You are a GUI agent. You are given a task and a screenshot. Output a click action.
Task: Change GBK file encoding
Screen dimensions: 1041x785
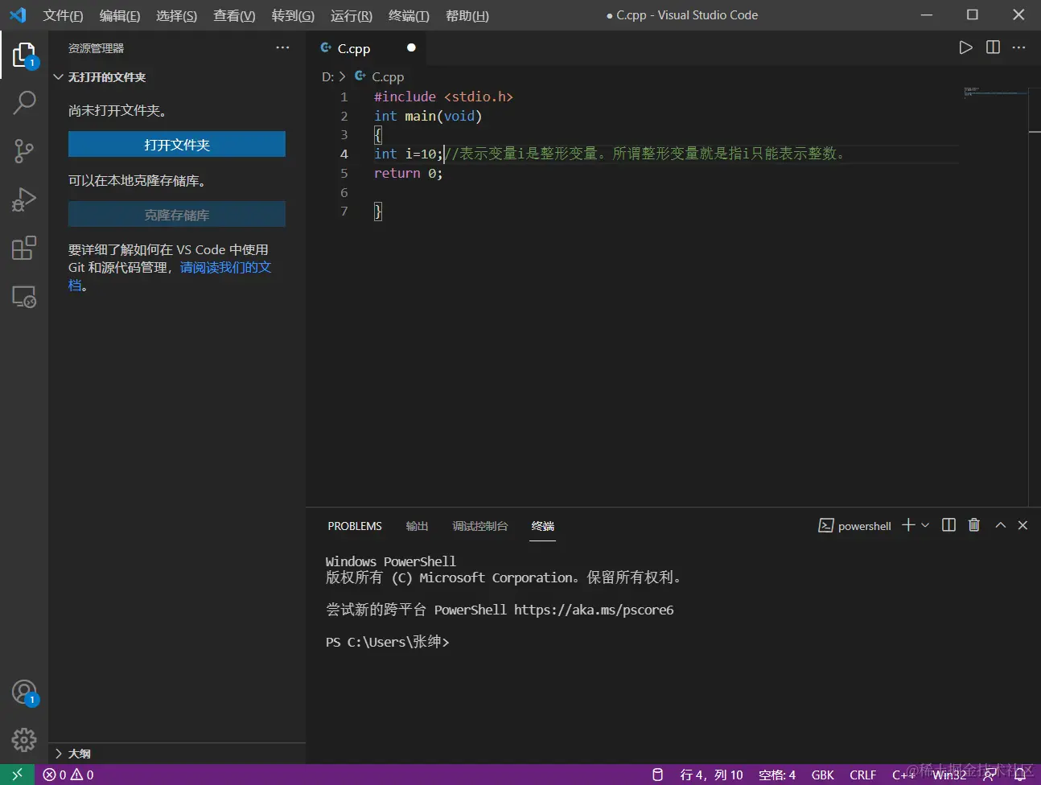click(x=822, y=775)
